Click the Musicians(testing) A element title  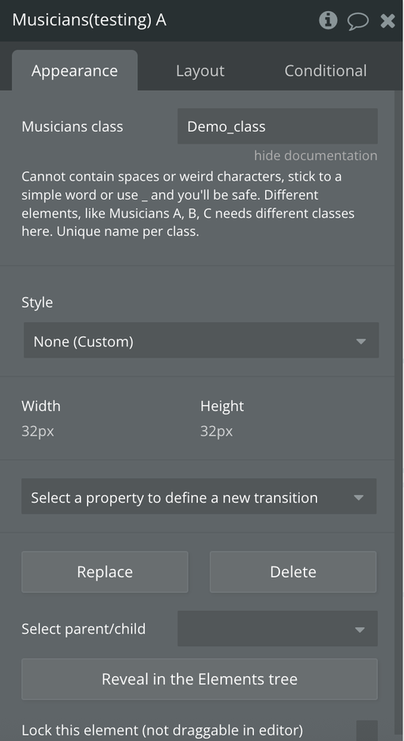point(89,21)
